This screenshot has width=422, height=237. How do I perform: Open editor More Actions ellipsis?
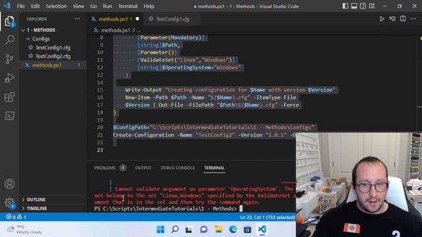point(413,19)
